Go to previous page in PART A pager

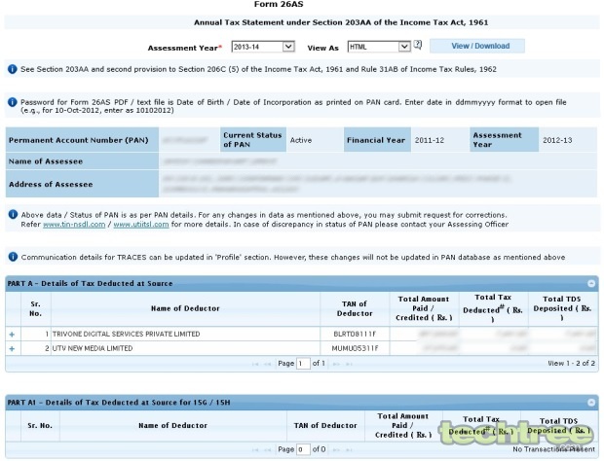267,364
